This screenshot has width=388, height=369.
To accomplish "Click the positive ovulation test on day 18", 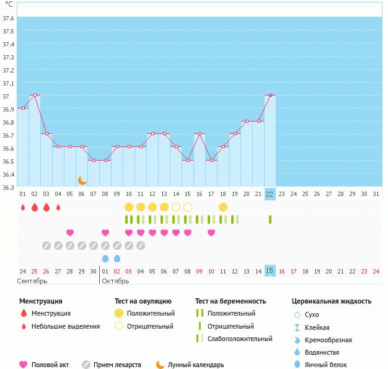I will coord(223,207).
